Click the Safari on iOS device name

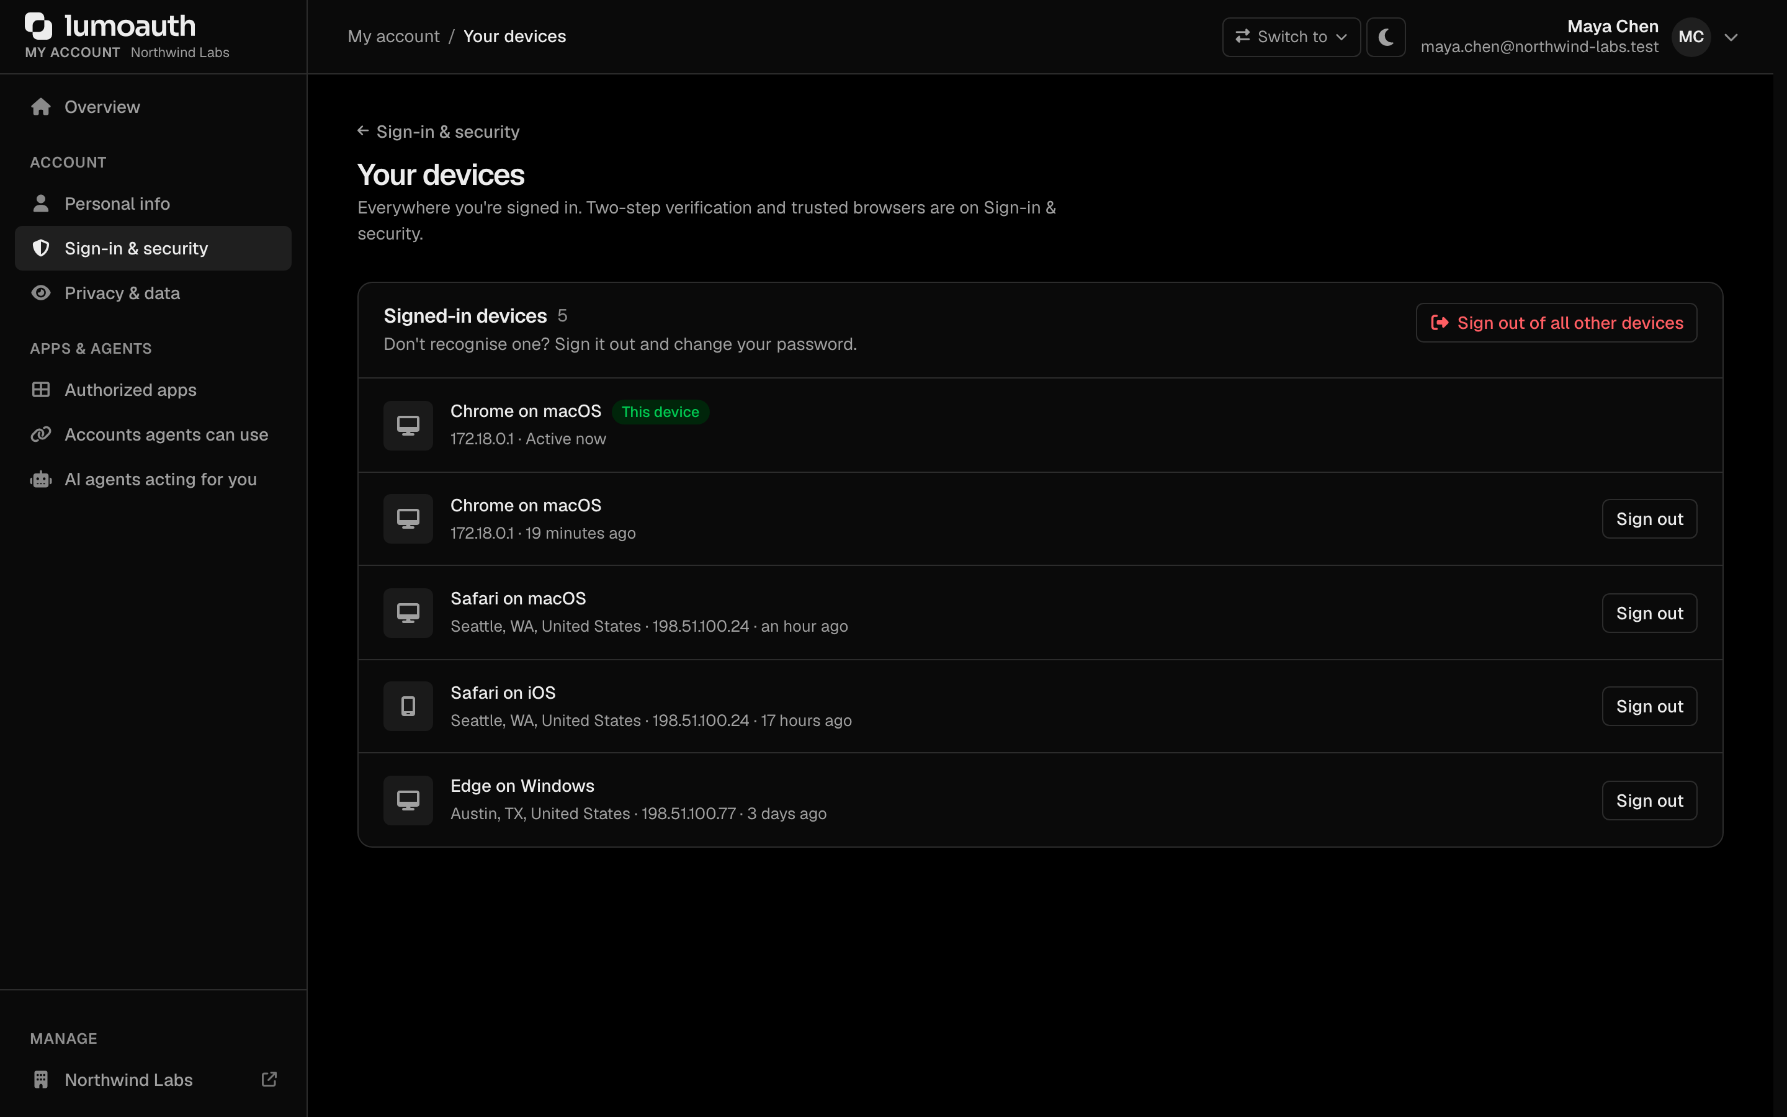tap(503, 693)
